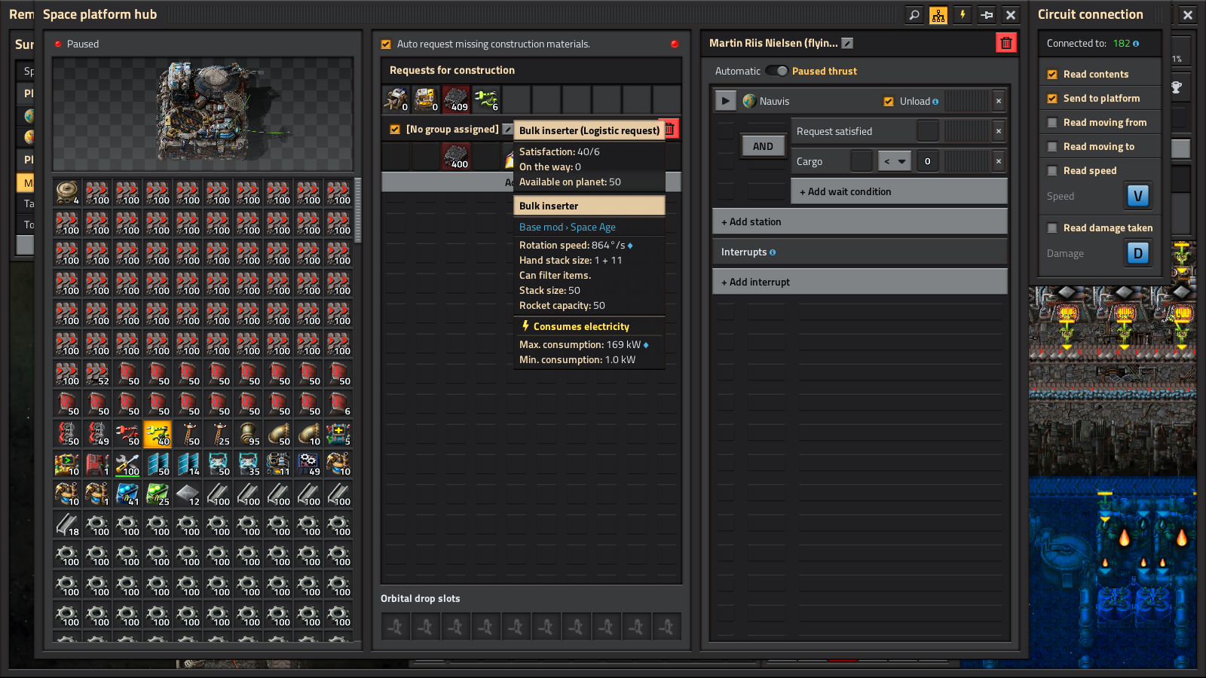Viewport: 1206px width, 678px height.
Task: Uncheck the [No group assigned] request group
Action: point(395,130)
